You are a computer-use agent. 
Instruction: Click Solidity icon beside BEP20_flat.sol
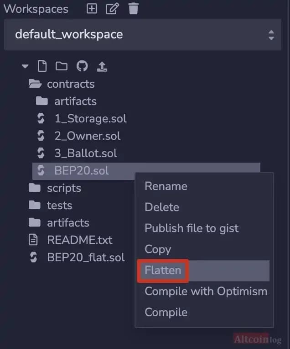(33, 257)
